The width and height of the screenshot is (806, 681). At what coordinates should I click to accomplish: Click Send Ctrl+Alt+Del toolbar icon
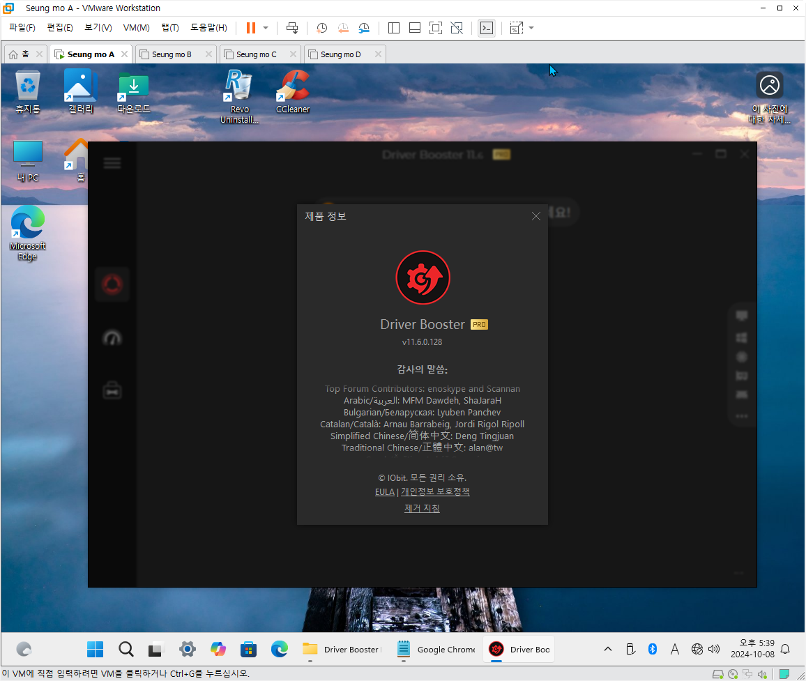click(x=292, y=28)
